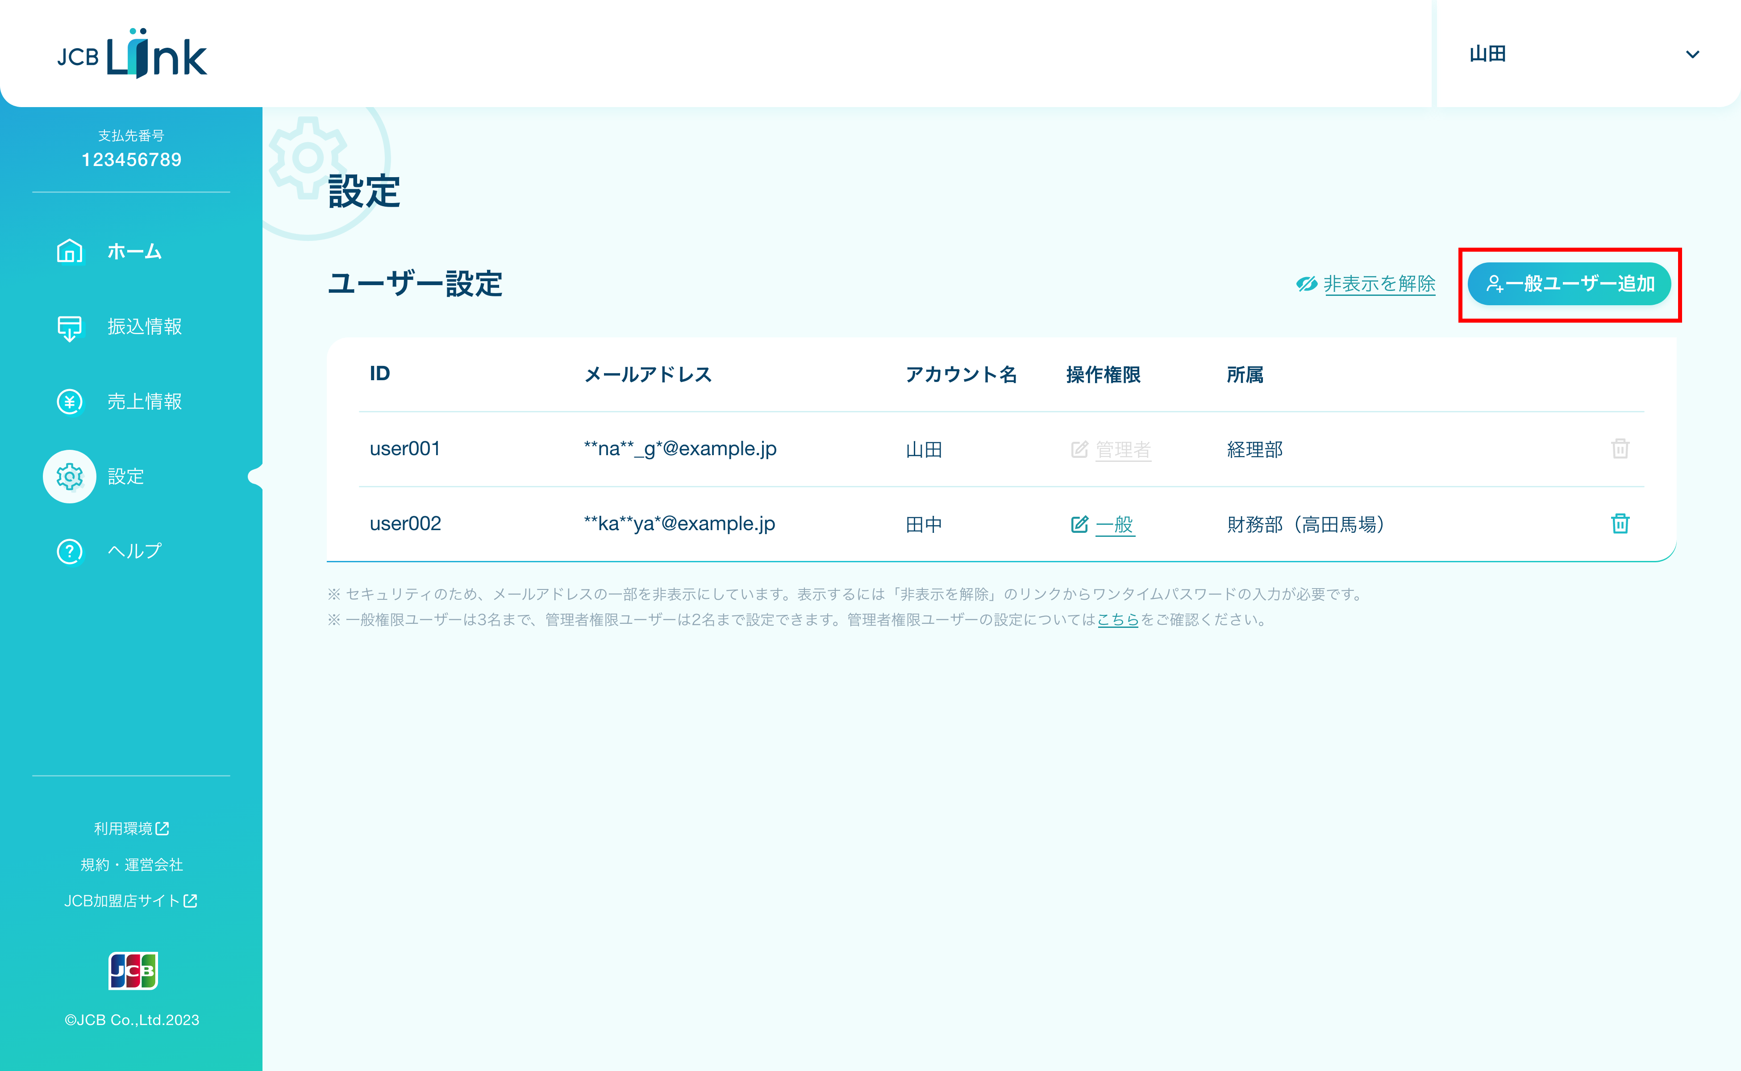Open the 山田 user menu
Image resolution: width=1741 pixels, height=1071 pixels.
pyautogui.click(x=1488, y=54)
